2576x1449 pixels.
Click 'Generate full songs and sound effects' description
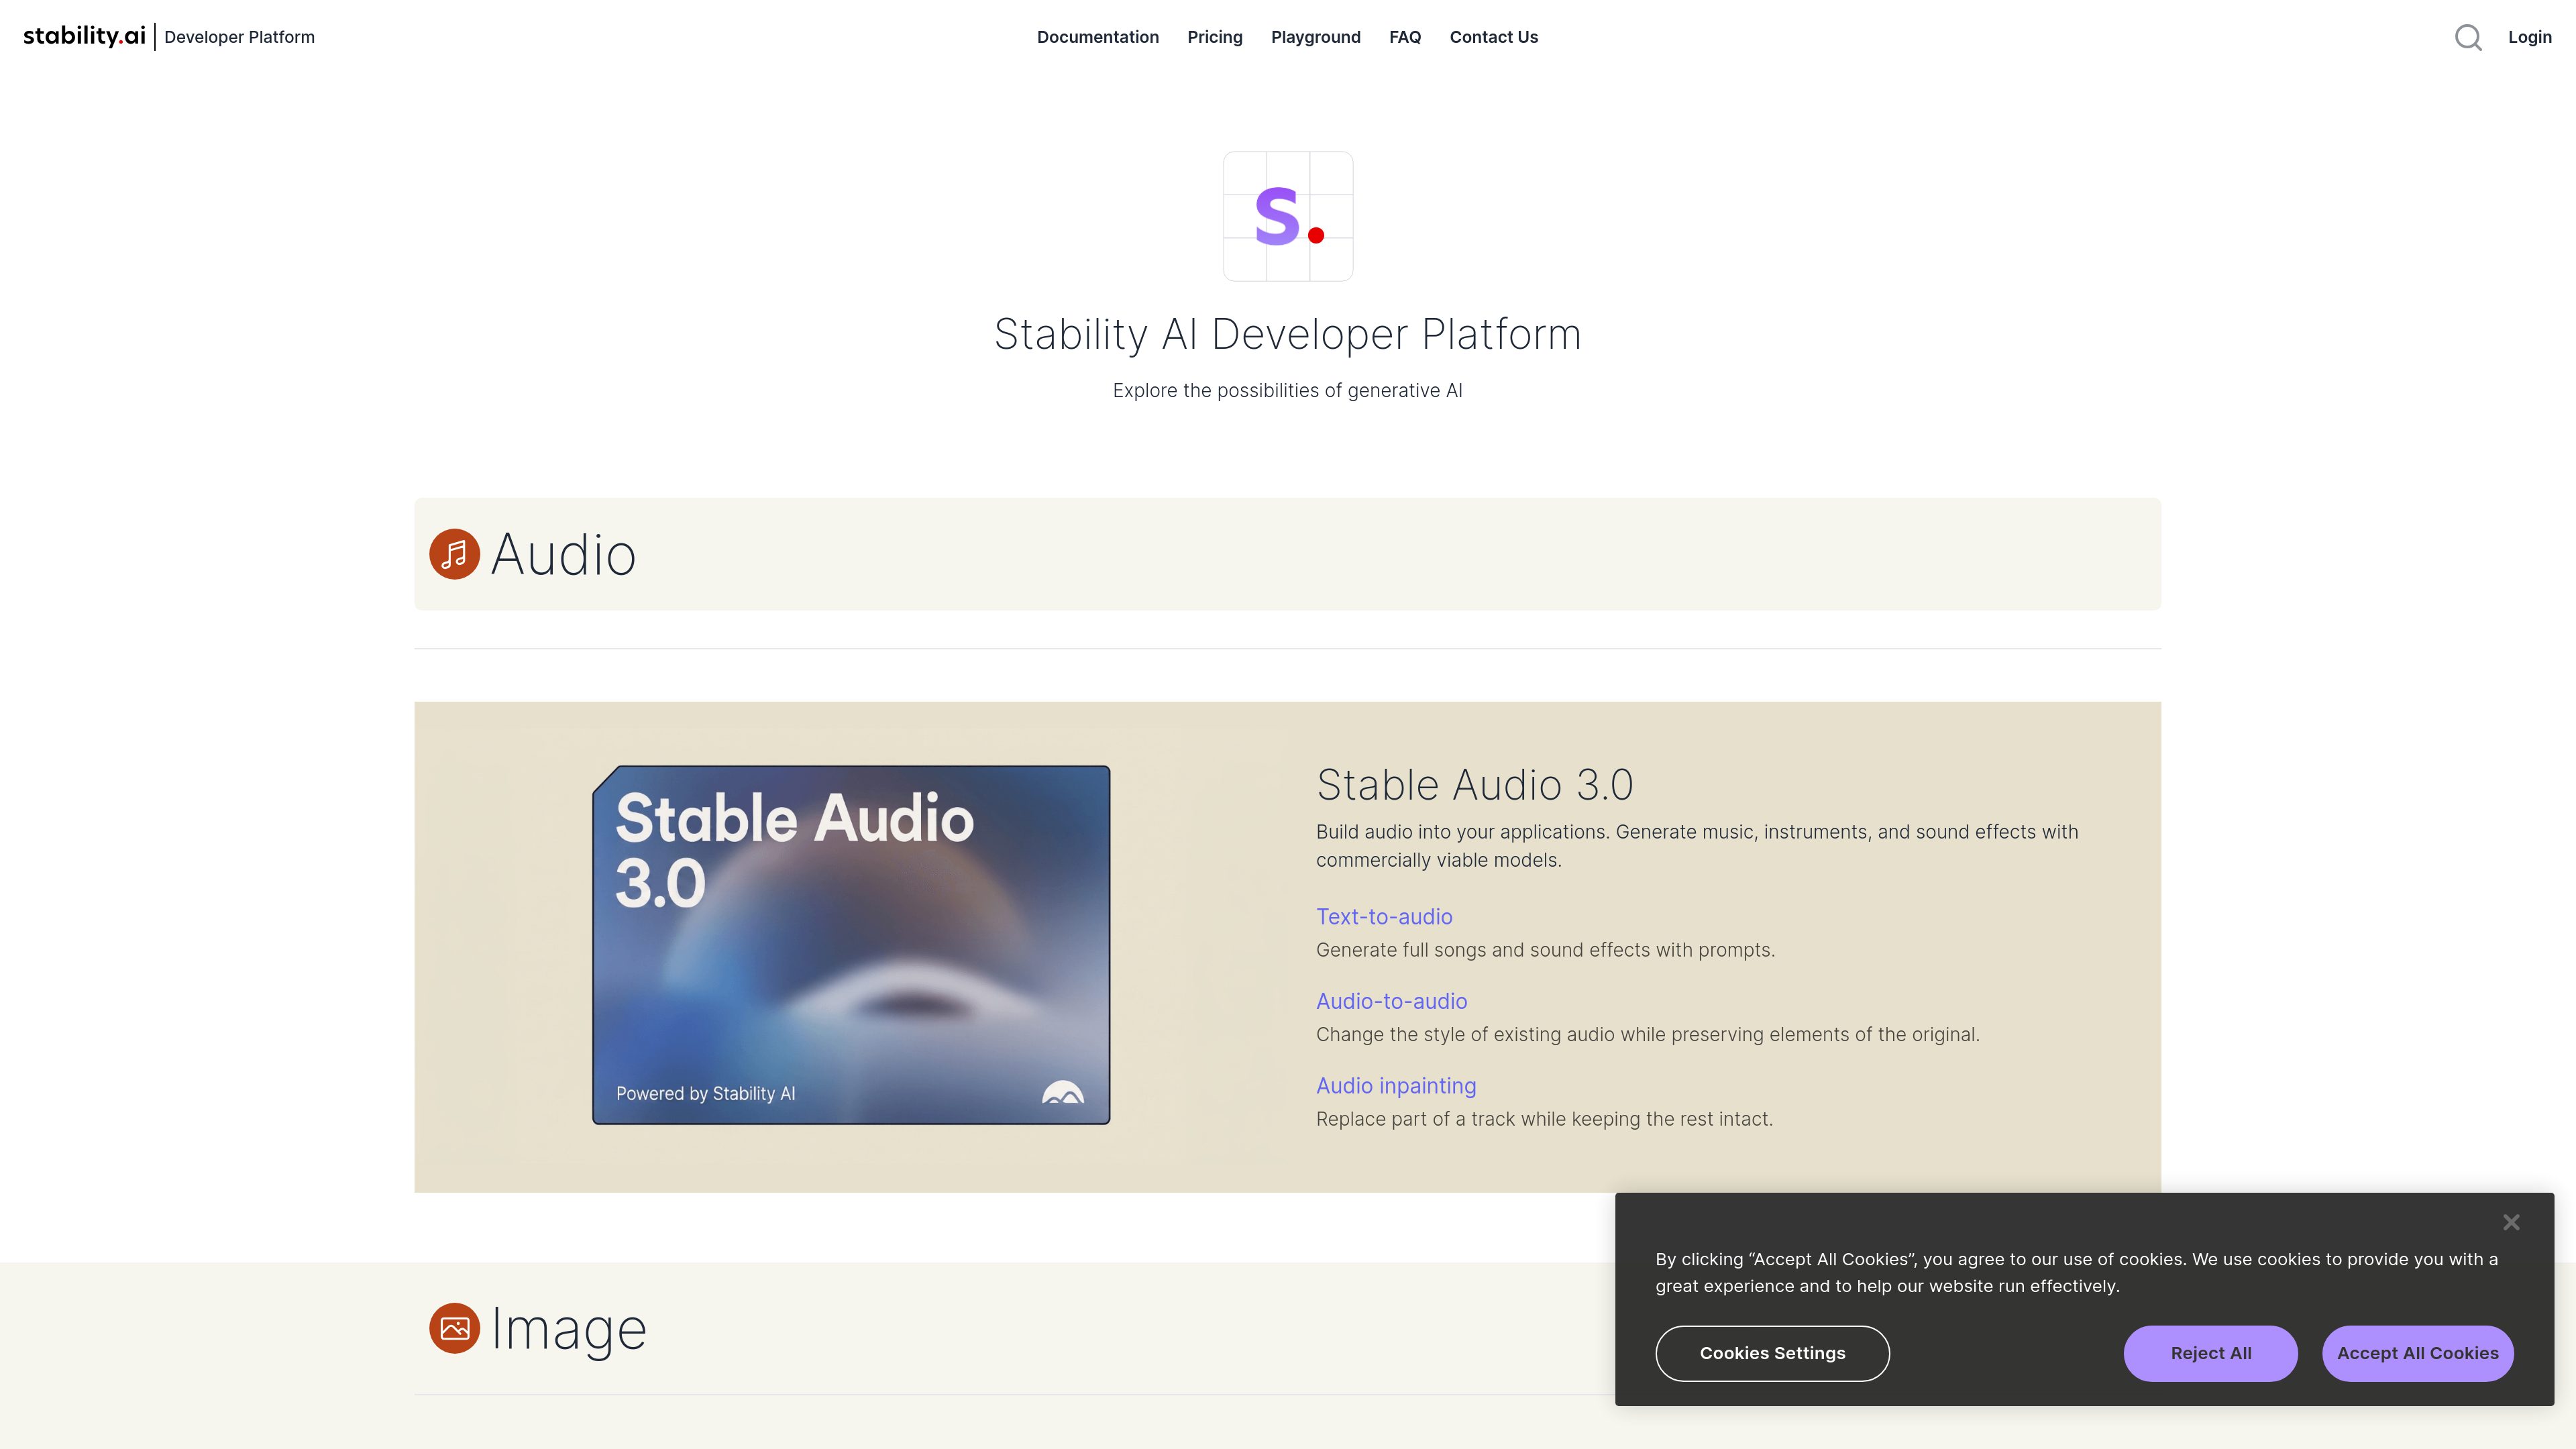pos(1545,950)
